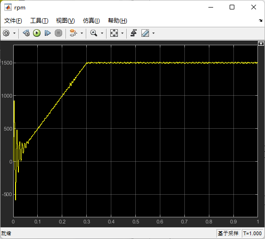Open the Cursor Measurements ruler icon
Screen dimensions: 265x239
(145, 33)
